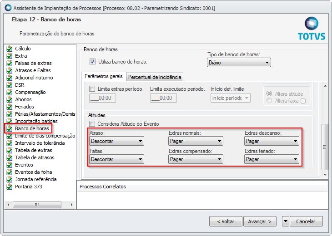The image size is (332, 236).
Task: Click the check icon beside DSR
Action: 9,85
